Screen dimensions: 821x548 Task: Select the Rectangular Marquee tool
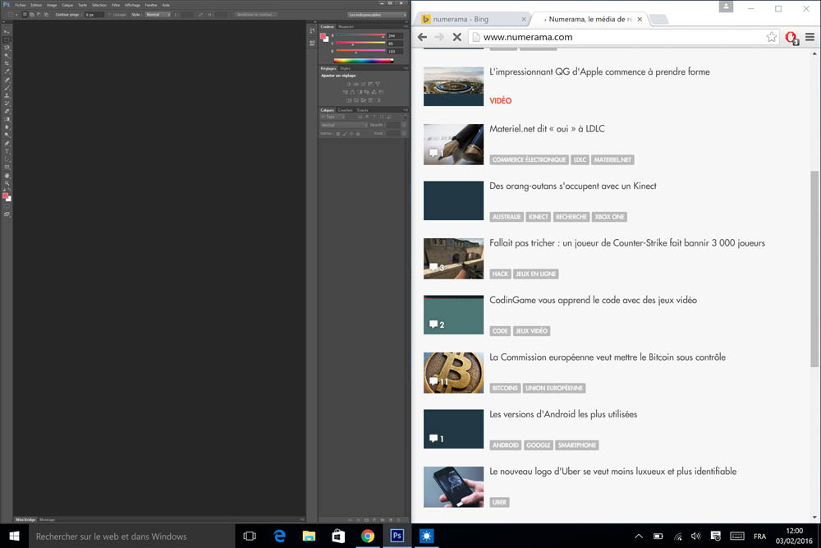coord(7,39)
